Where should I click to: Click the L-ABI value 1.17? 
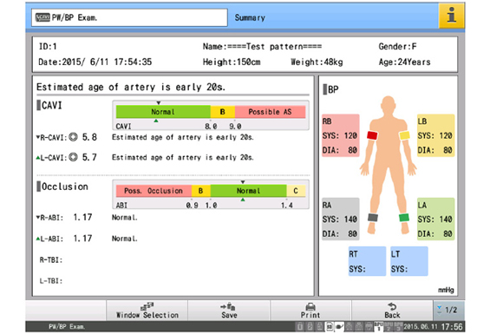(x=82, y=239)
